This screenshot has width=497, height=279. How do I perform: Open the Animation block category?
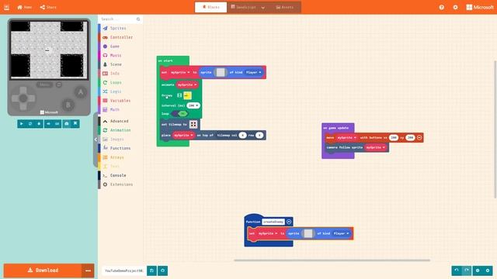coord(120,130)
